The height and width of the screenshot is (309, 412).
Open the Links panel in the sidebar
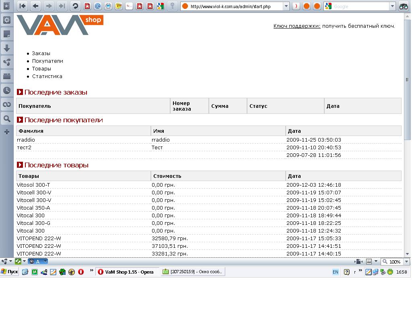tap(7, 105)
